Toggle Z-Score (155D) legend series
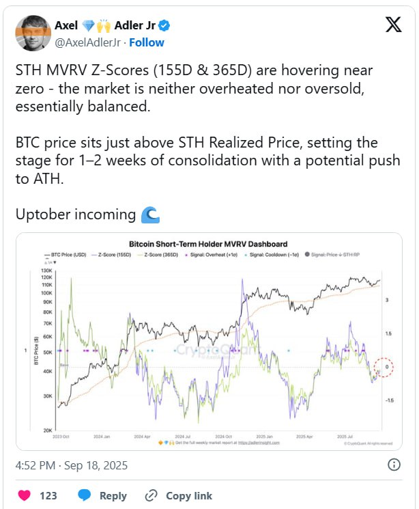This screenshot has height=509, width=419. pos(111,255)
